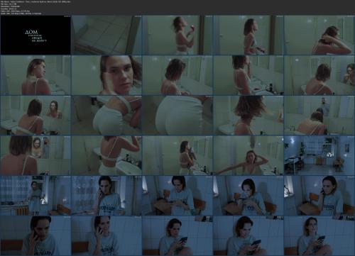Select thumbnail of seated woman looking at phone, fifth row
Image resolution: width=355 pixels, height=256 pixels.
[x=177, y=196]
